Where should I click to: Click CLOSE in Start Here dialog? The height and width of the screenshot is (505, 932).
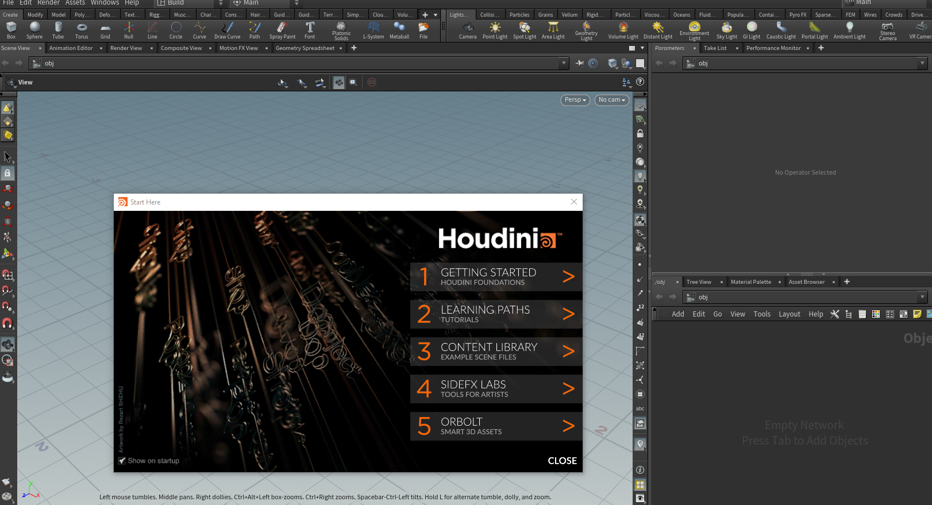click(562, 461)
